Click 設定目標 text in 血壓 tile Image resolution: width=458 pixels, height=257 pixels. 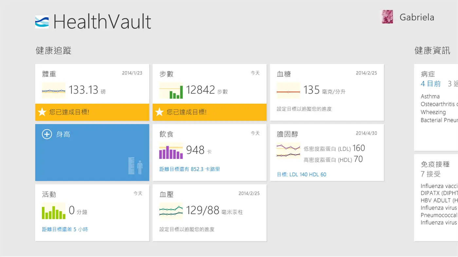[187, 229]
